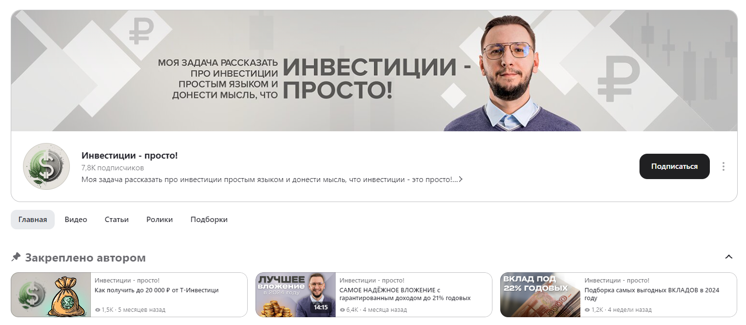This screenshot has height=325, width=746.
Task: Play the ЛУЧШЕЕ вложение video thumbnail
Action: click(296, 295)
